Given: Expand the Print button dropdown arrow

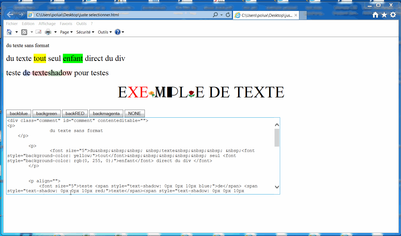Looking at the screenshot, I should click(x=55, y=32).
